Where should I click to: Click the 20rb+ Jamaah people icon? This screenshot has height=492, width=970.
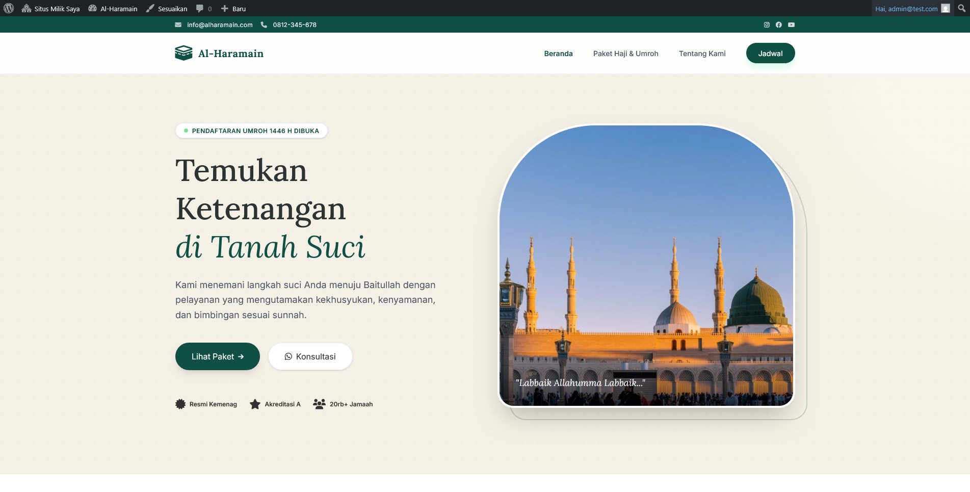coord(319,404)
